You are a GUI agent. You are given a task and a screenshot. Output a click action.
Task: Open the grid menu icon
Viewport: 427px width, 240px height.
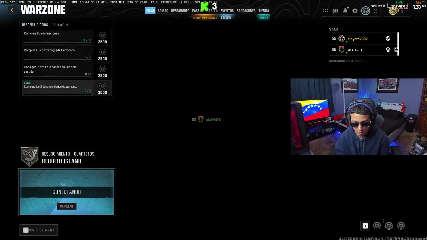coord(326,11)
